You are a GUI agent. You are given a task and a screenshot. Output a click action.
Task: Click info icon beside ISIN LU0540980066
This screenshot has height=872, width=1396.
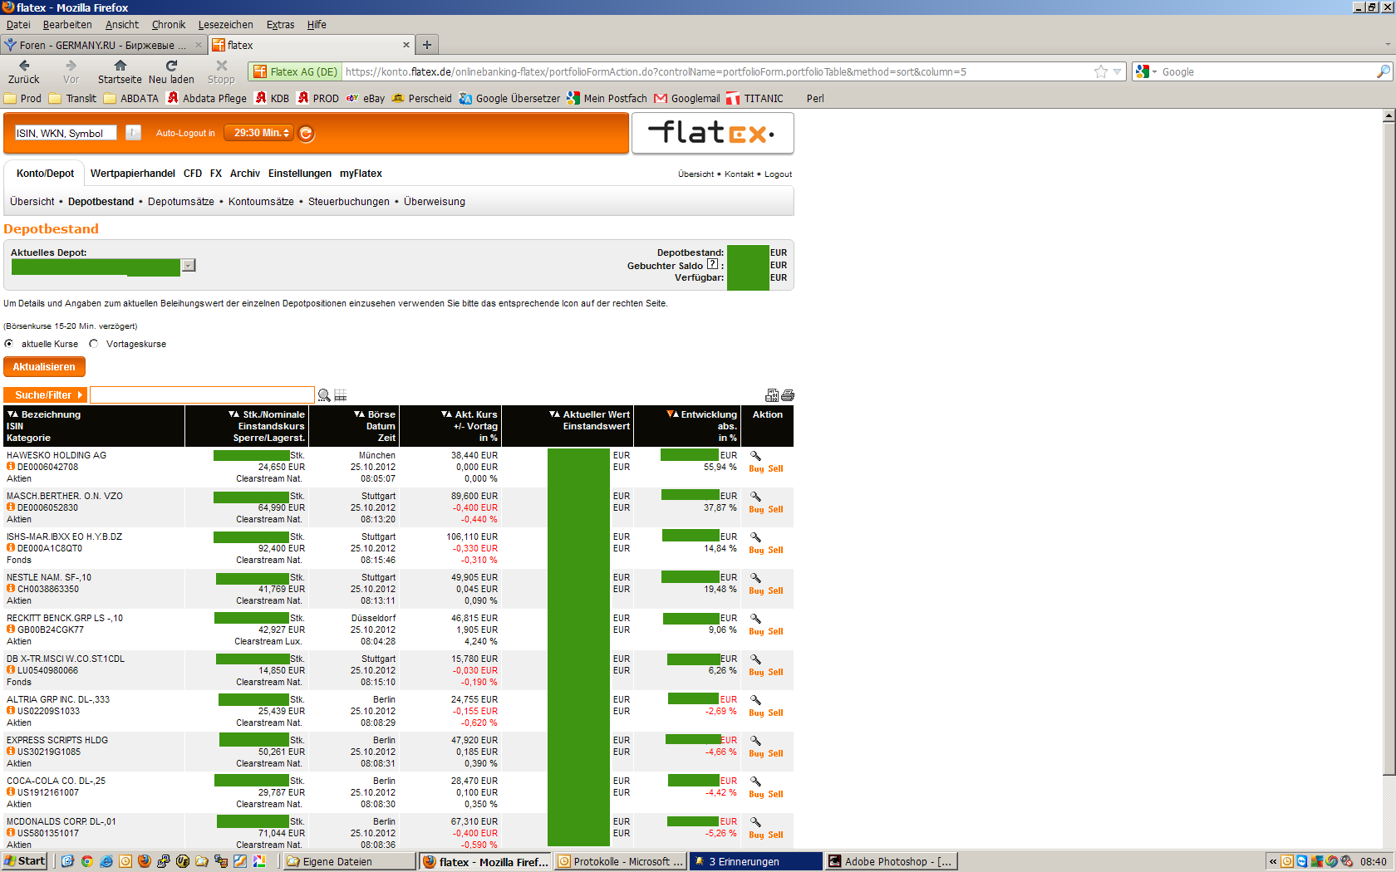(11, 670)
